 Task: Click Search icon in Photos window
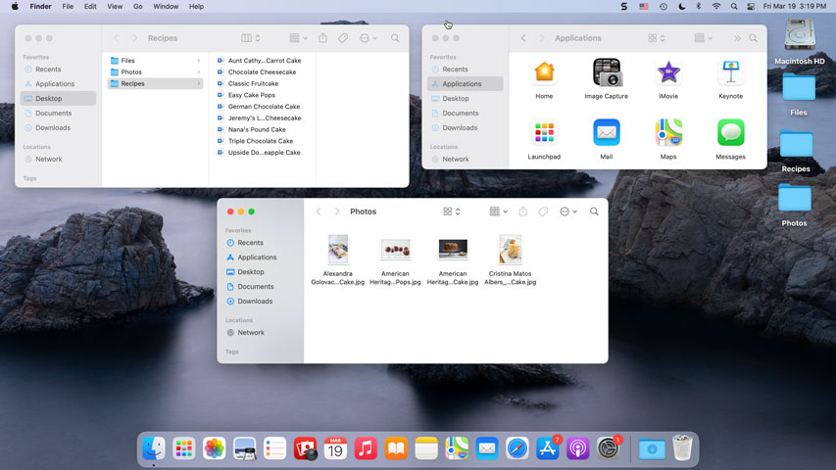pos(594,211)
